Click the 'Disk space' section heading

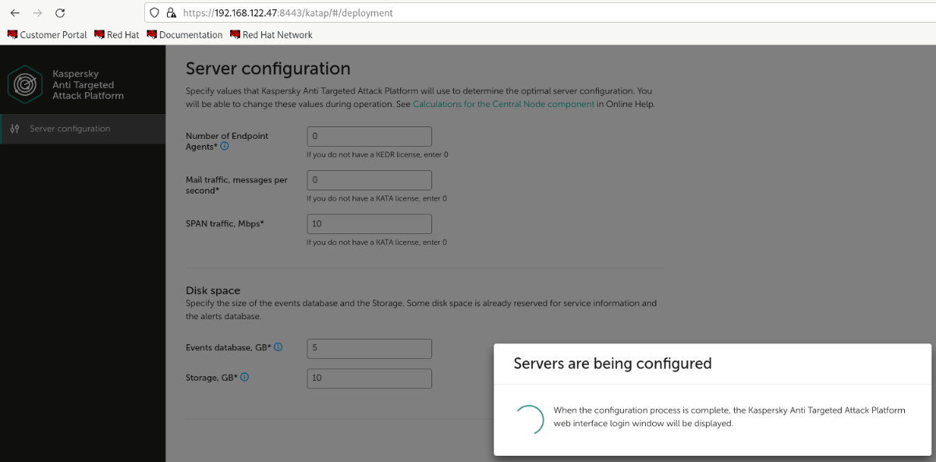tap(213, 290)
